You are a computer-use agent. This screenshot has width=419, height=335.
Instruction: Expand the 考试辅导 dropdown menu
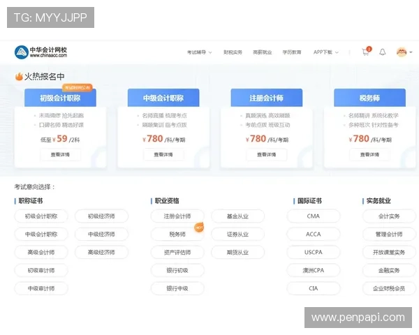[199, 52]
